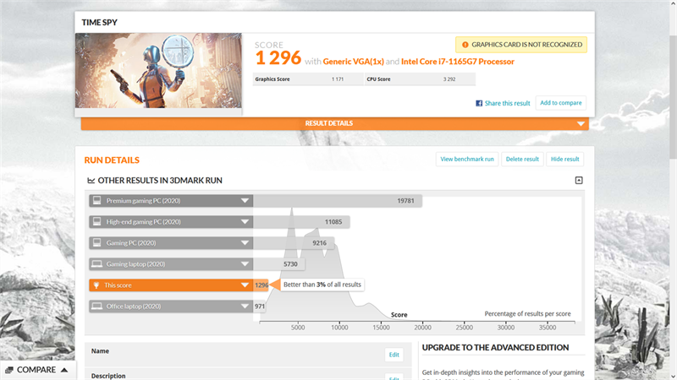Click desktop icon for Gaming PC (2020)

click(x=96, y=243)
